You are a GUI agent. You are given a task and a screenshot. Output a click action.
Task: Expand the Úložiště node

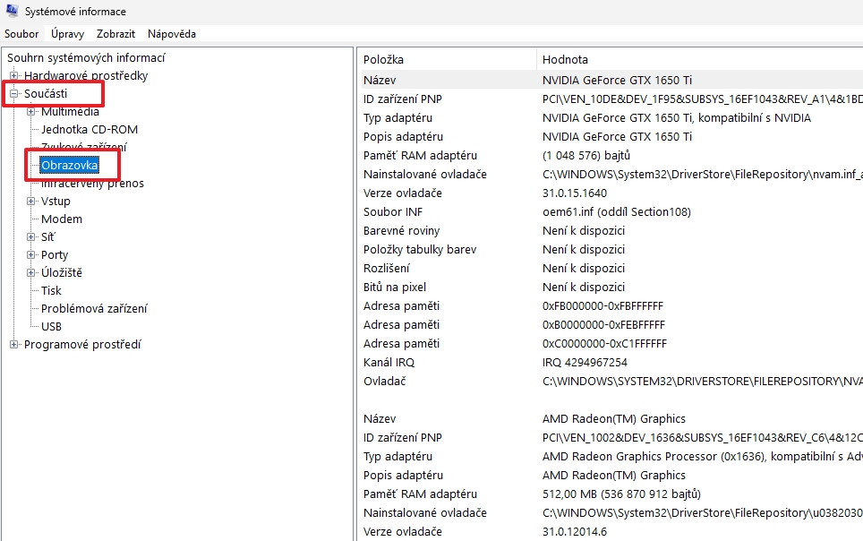pyautogui.click(x=30, y=272)
